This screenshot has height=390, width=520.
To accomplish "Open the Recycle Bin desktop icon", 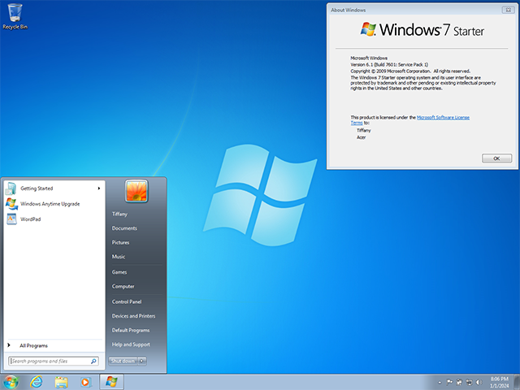I will tap(14, 15).
